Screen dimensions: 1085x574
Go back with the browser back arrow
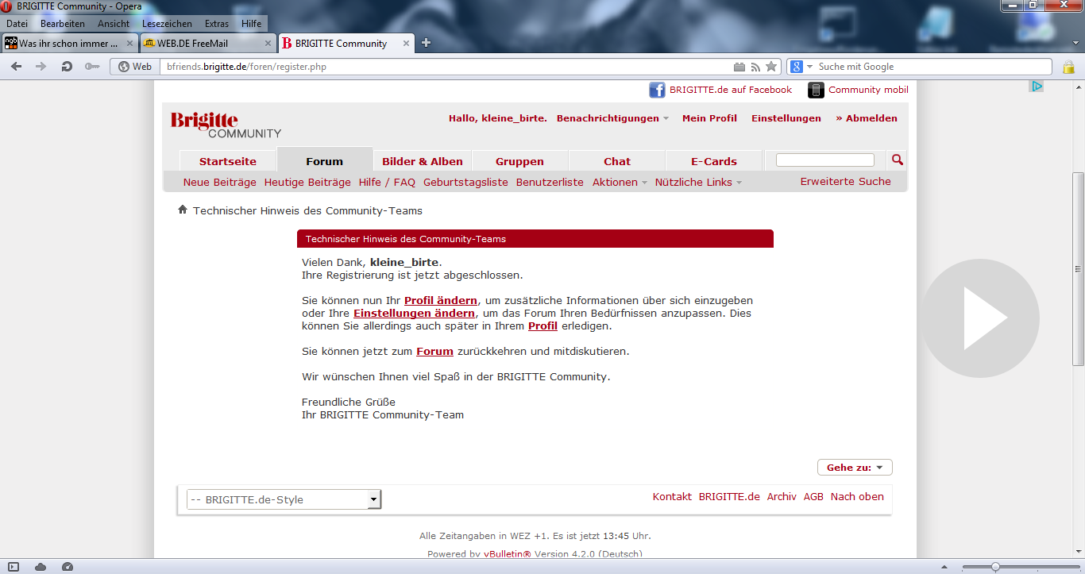click(17, 67)
